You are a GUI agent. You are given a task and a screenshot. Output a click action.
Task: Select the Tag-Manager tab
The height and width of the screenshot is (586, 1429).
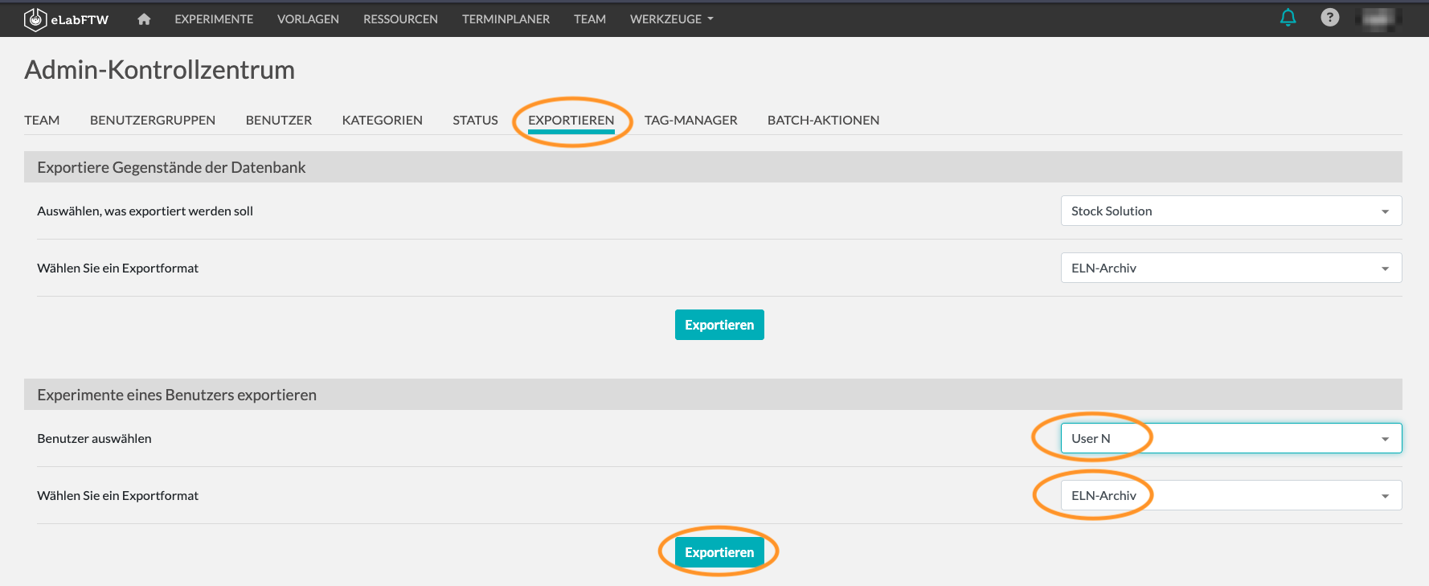pos(690,121)
